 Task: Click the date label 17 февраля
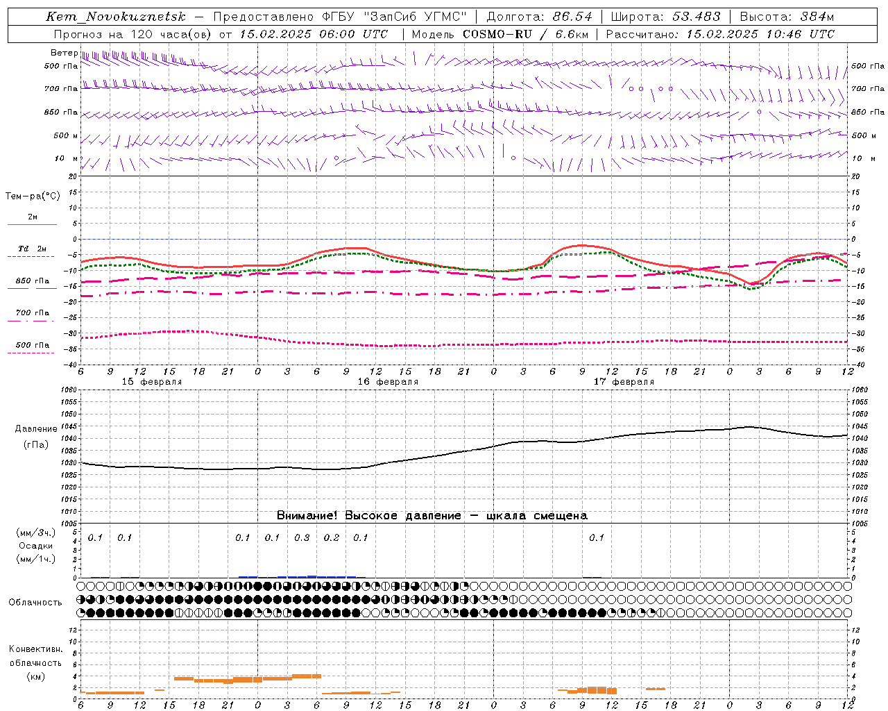(x=624, y=382)
